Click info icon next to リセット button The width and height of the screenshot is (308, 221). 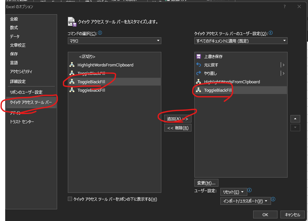click(x=250, y=191)
